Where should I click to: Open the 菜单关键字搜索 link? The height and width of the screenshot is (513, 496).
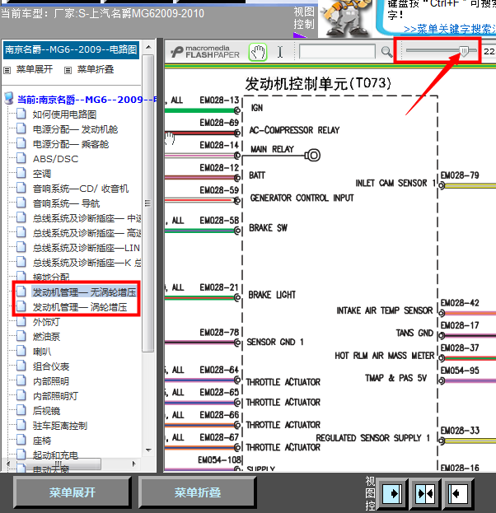pos(450,29)
